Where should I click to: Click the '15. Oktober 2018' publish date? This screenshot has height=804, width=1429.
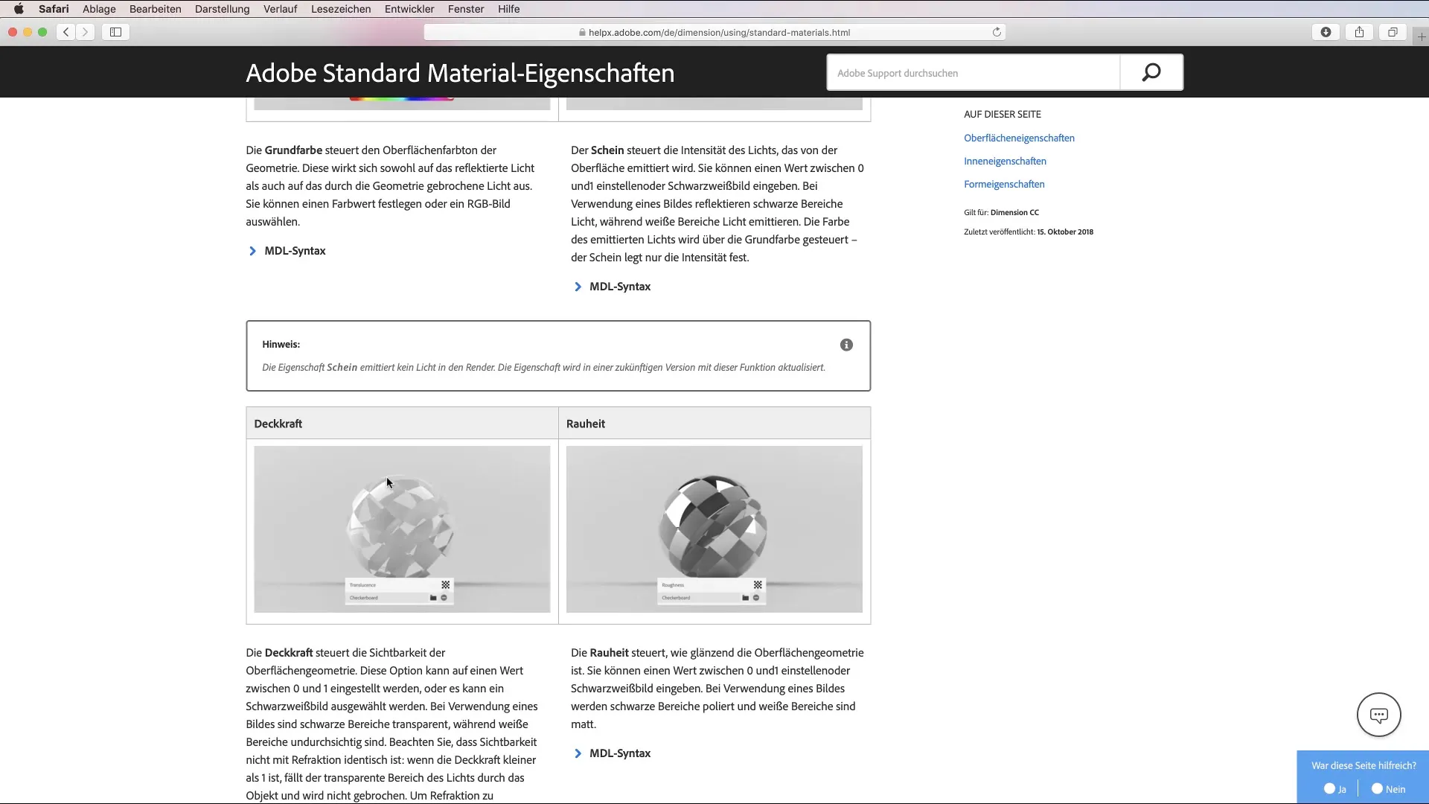pyautogui.click(x=1065, y=232)
